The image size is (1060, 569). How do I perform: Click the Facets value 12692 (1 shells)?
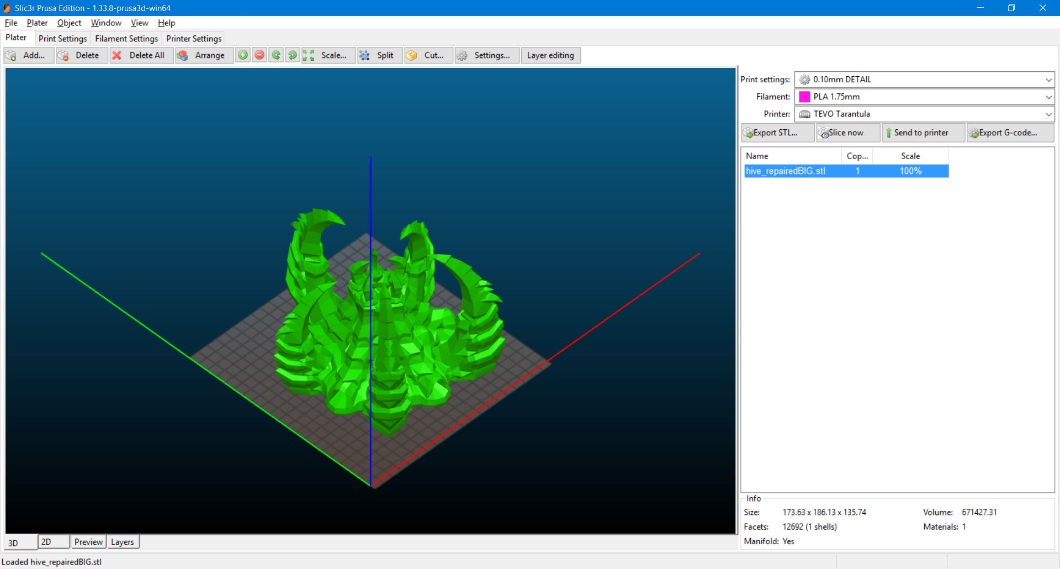point(809,526)
